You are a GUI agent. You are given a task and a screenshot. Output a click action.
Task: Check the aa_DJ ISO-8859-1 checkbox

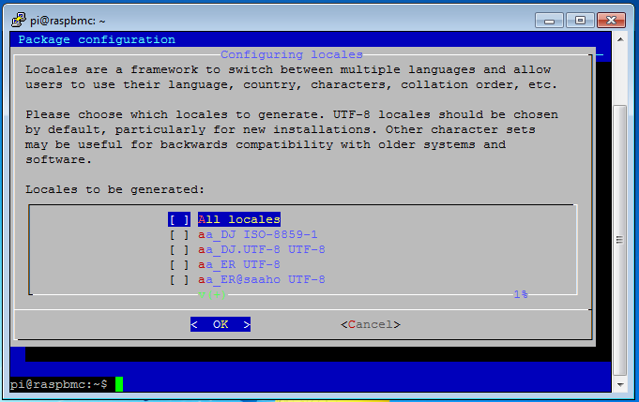pyautogui.click(x=179, y=235)
